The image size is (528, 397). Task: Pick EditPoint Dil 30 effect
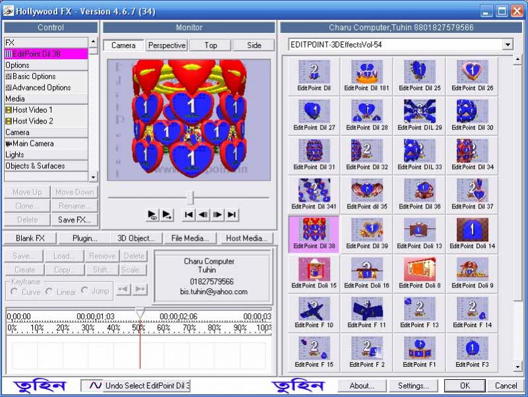click(472, 115)
